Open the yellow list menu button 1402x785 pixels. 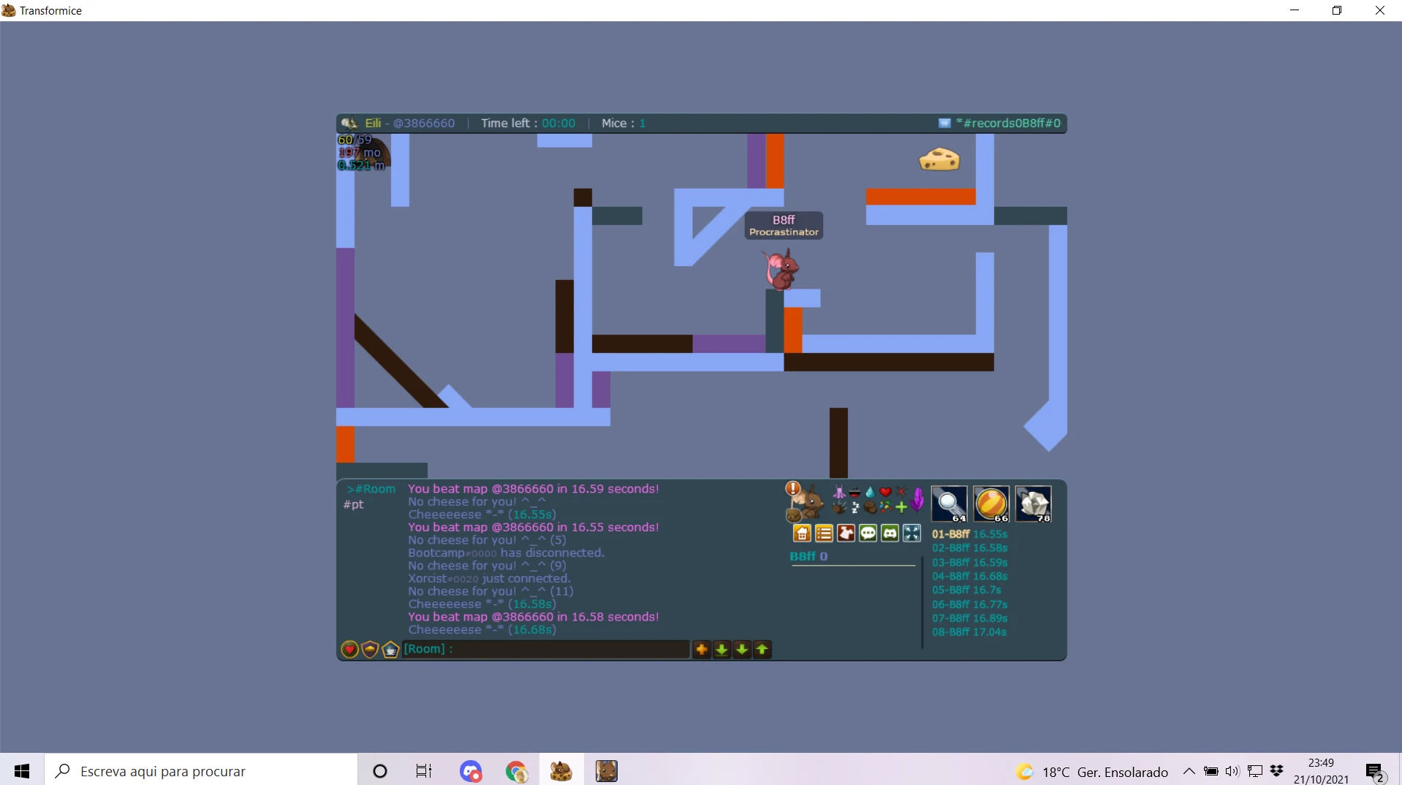(x=824, y=534)
